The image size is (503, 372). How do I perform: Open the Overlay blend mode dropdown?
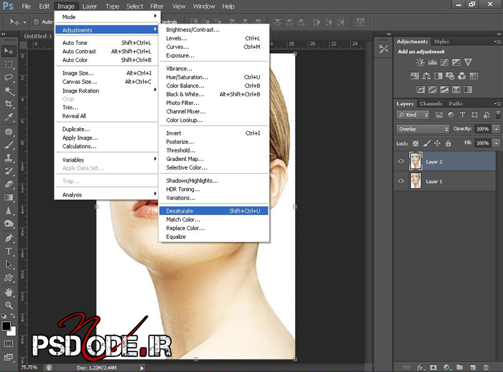click(x=423, y=129)
